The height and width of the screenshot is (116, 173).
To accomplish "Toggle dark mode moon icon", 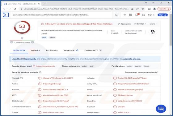I will click(x=143, y=15).
